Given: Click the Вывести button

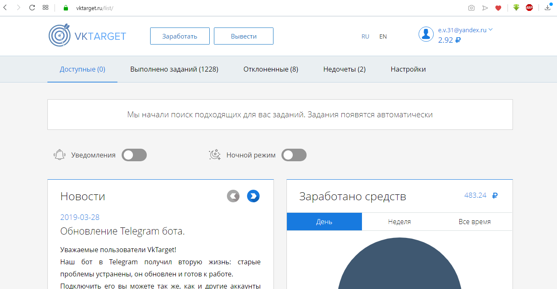Looking at the screenshot, I should point(244,36).
